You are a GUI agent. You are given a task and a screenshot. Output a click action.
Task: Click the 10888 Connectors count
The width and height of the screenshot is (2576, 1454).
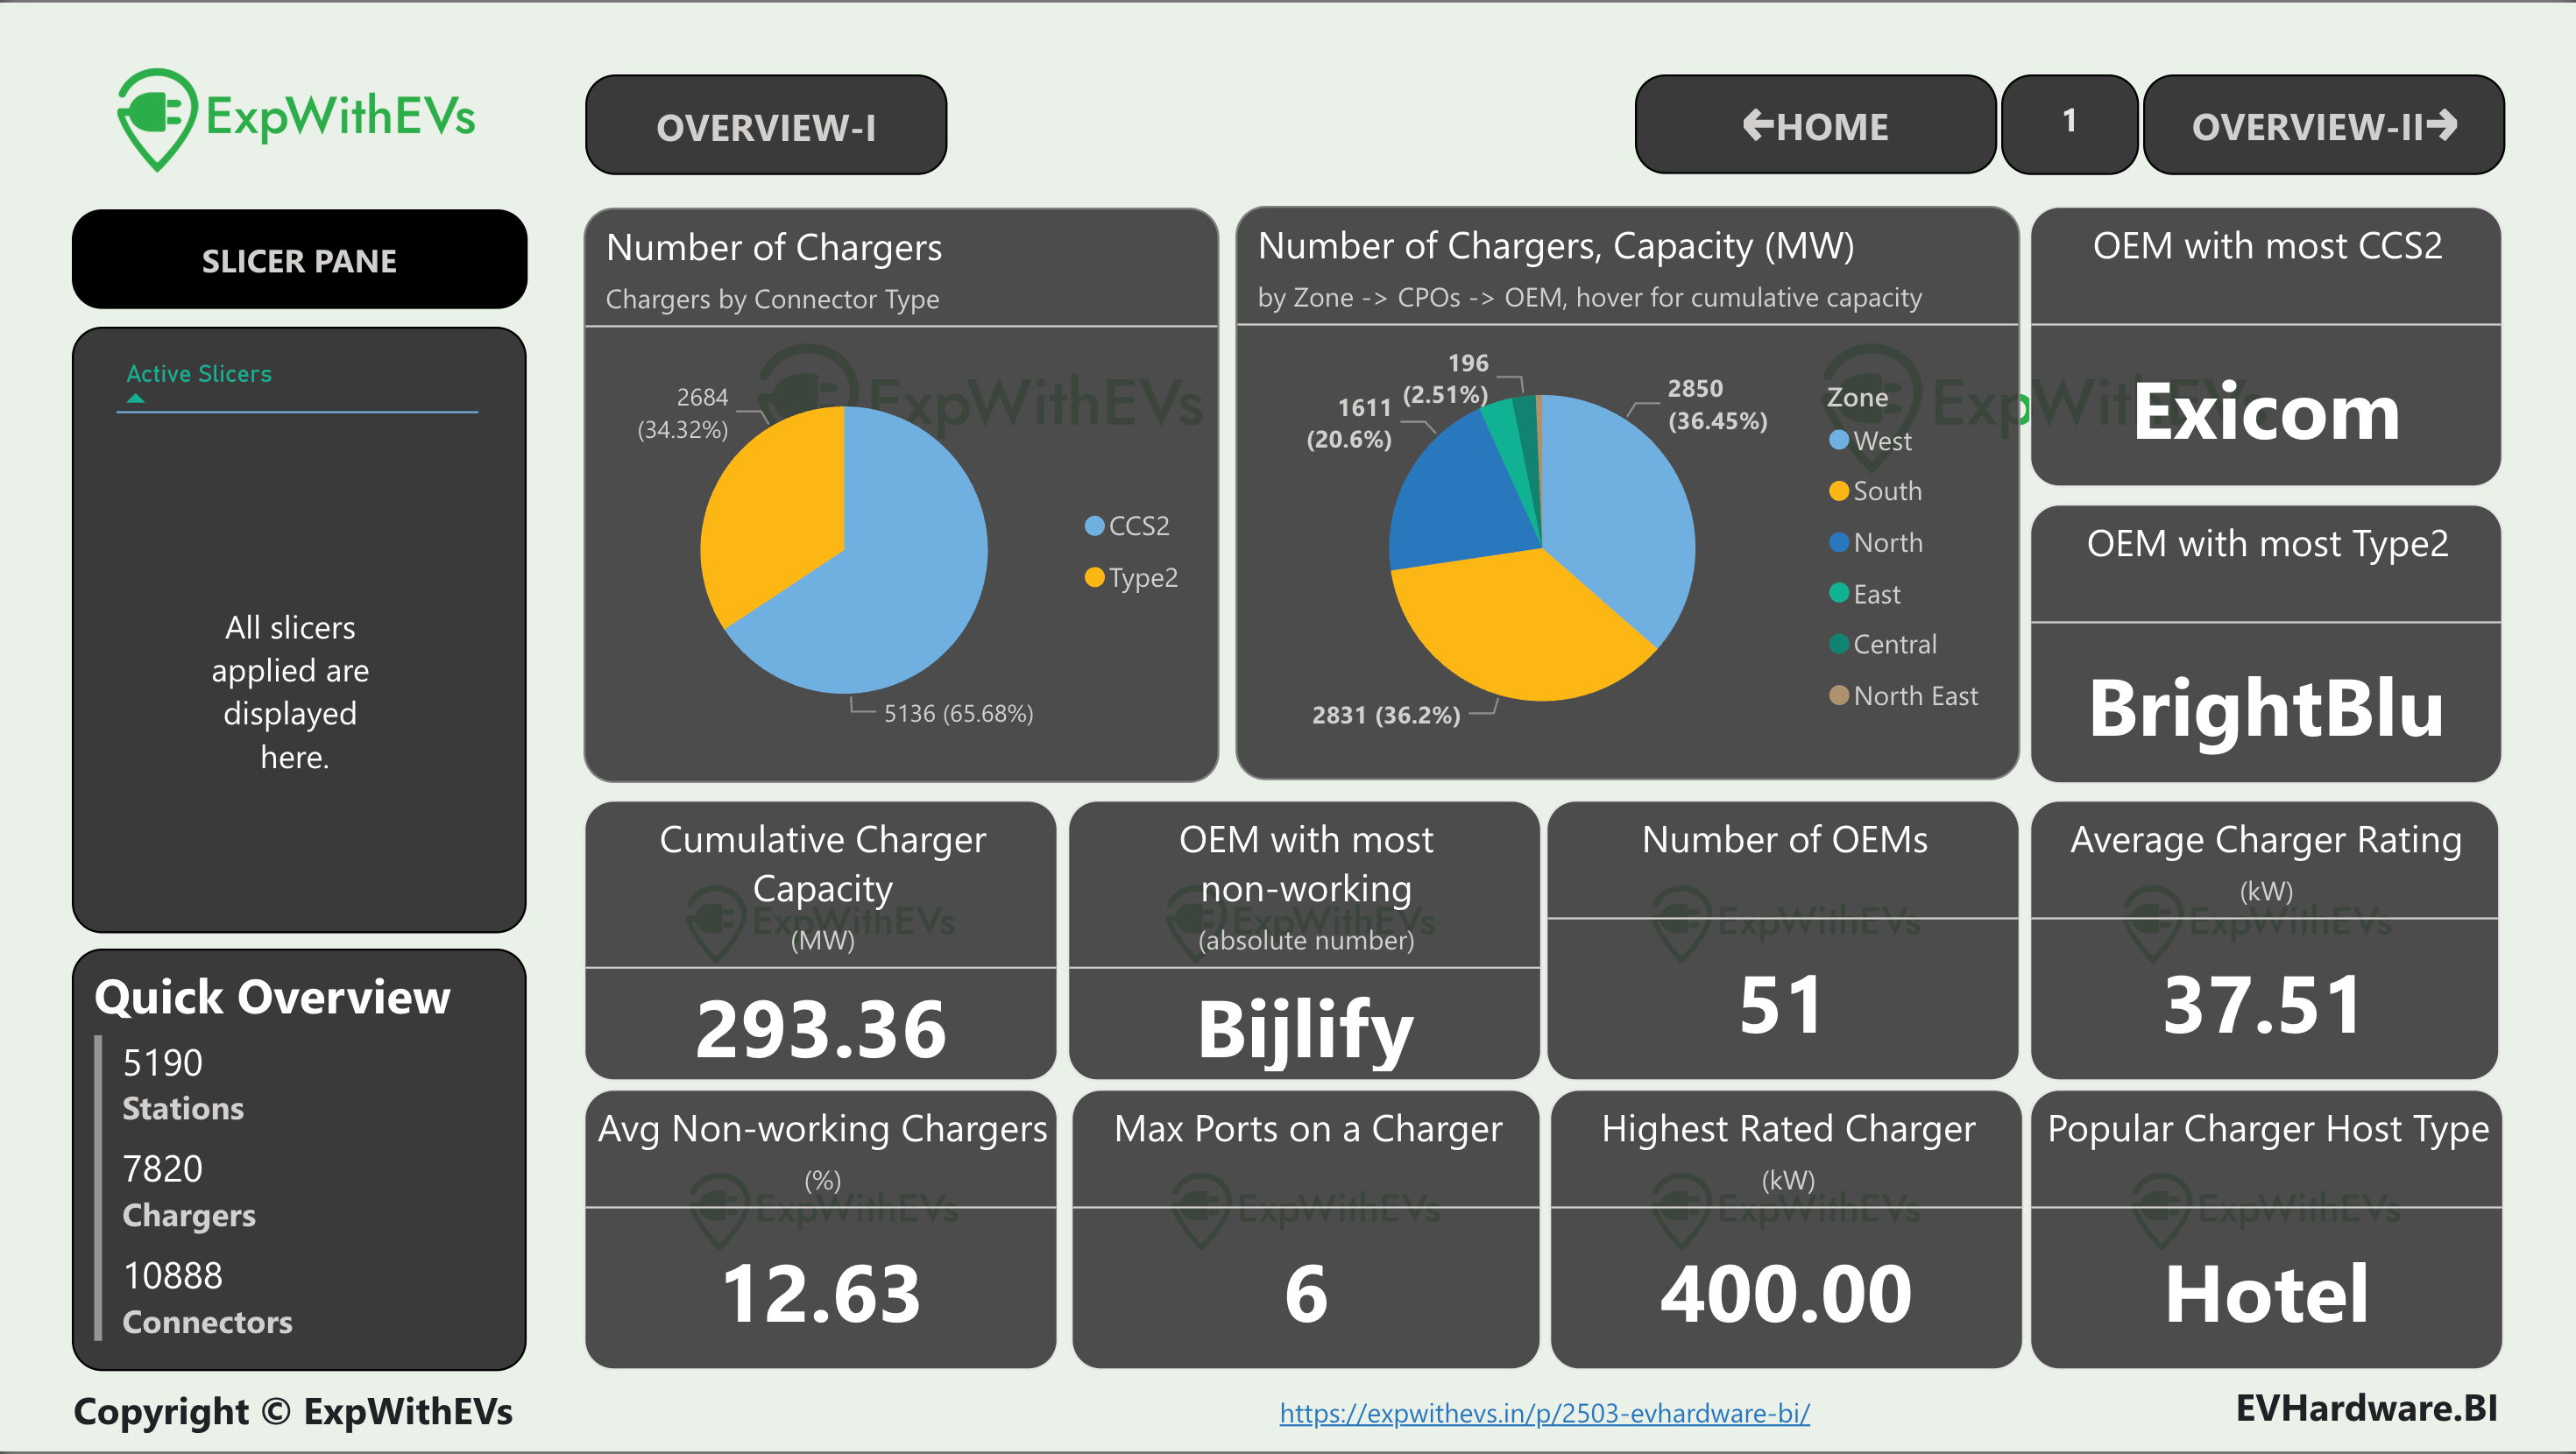coord(172,1275)
